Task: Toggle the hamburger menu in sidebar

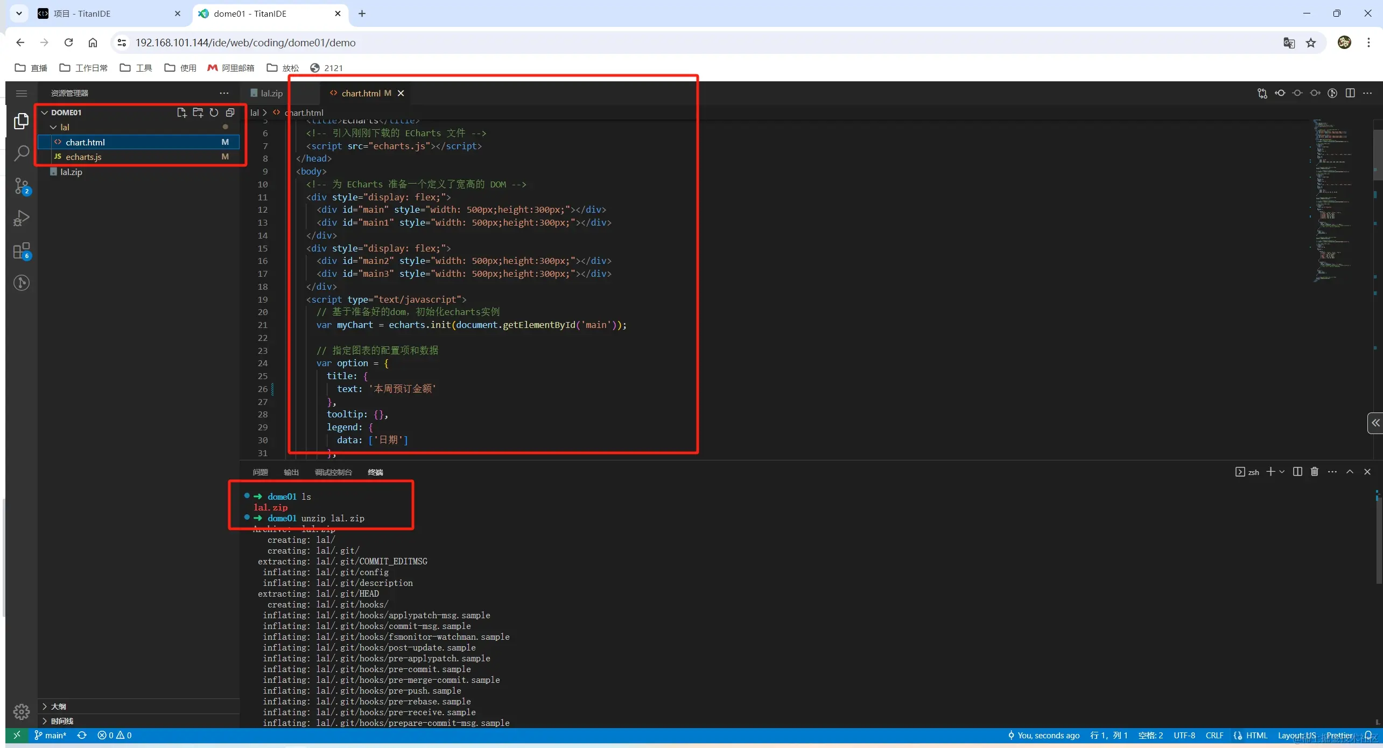Action: (21, 93)
